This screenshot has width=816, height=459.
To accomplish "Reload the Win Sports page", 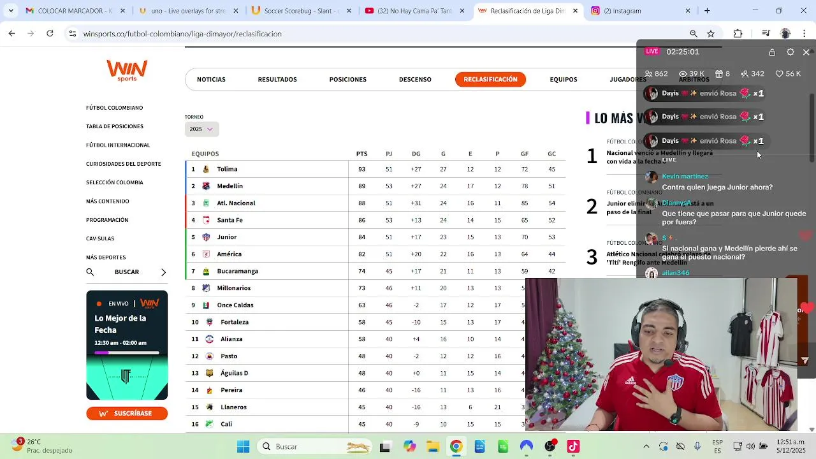I will point(50,34).
